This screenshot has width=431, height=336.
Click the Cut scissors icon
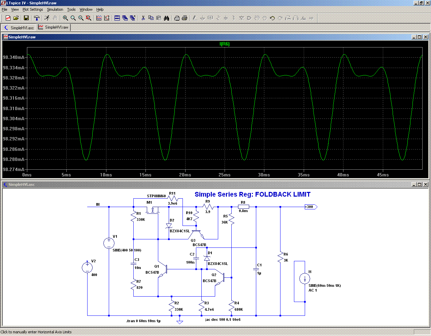click(143, 18)
